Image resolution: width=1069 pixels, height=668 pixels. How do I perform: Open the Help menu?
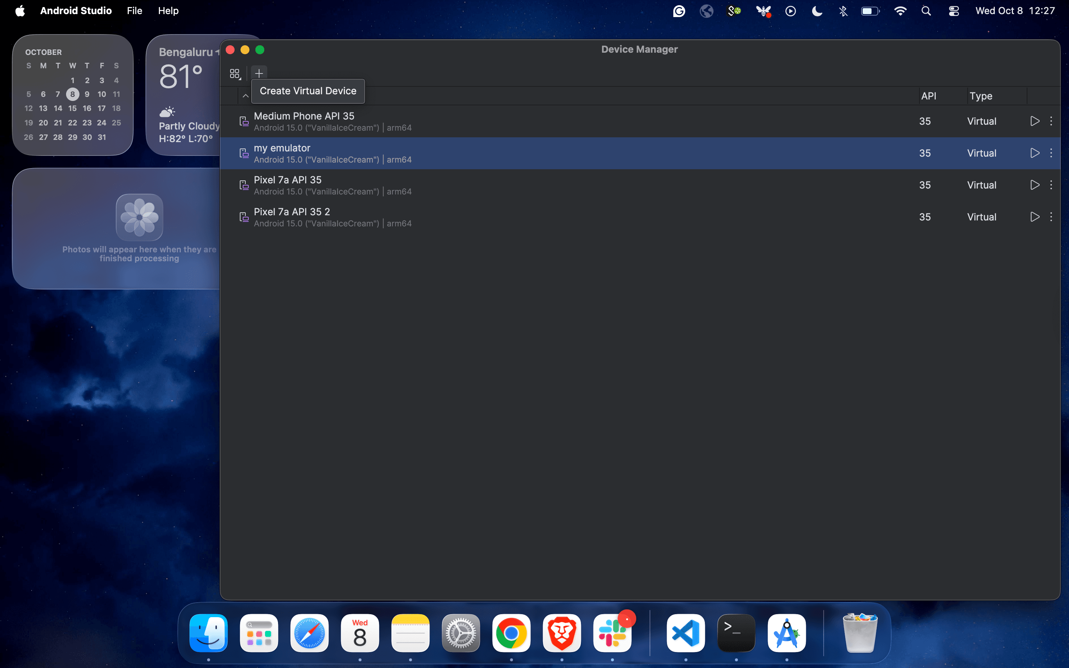click(x=168, y=11)
